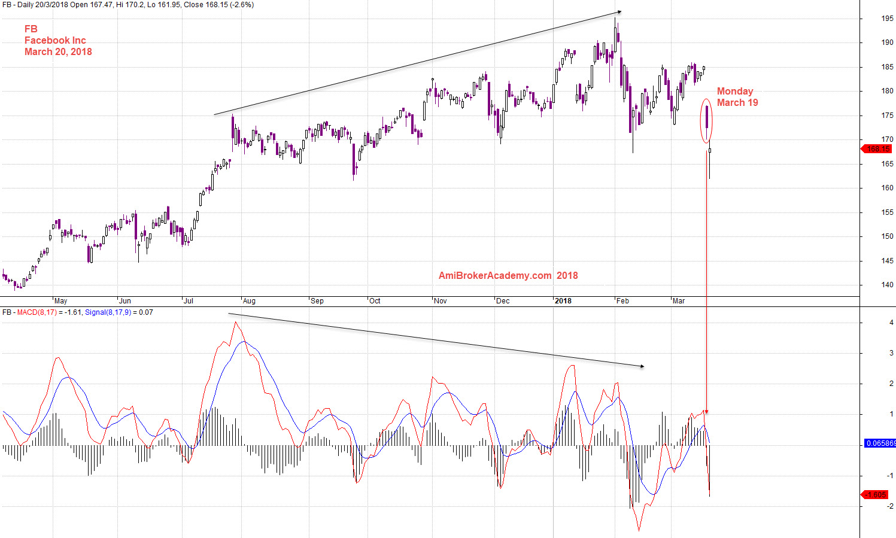The height and width of the screenshot is (538, 896).
Task: Select the red 168.15 last price tag
Action: (x=876, y=149)
